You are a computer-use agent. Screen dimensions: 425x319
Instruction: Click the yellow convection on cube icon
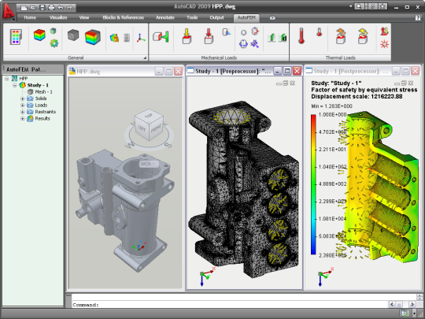tap(363, 36)
